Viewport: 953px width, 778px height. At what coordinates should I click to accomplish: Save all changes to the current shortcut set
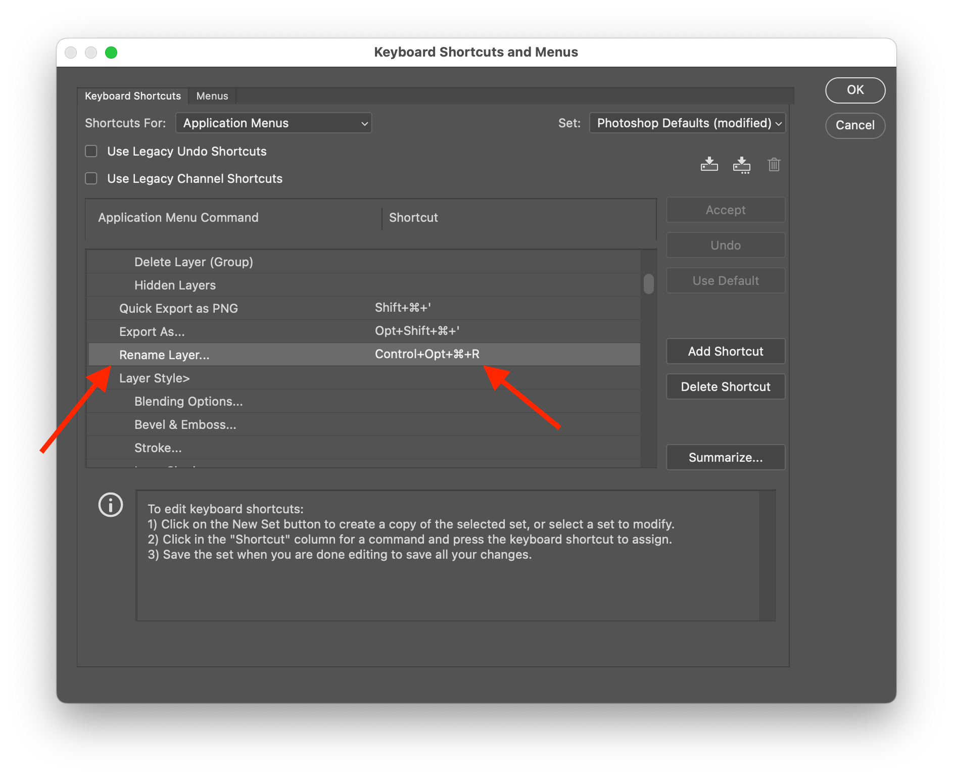(709, 164)
